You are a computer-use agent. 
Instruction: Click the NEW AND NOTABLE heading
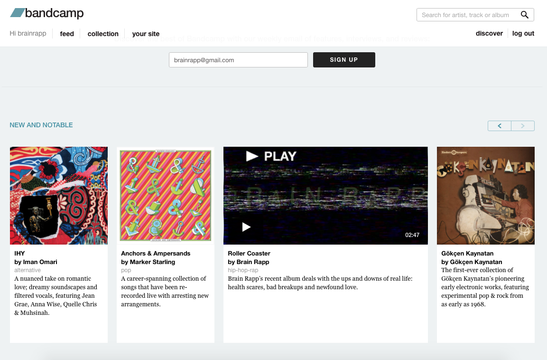41,125
